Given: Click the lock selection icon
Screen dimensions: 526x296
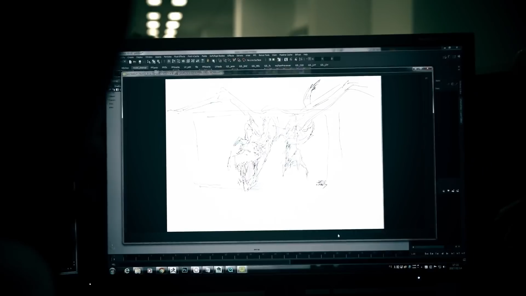Looking at the screenshot, I should tap(208, 61).
